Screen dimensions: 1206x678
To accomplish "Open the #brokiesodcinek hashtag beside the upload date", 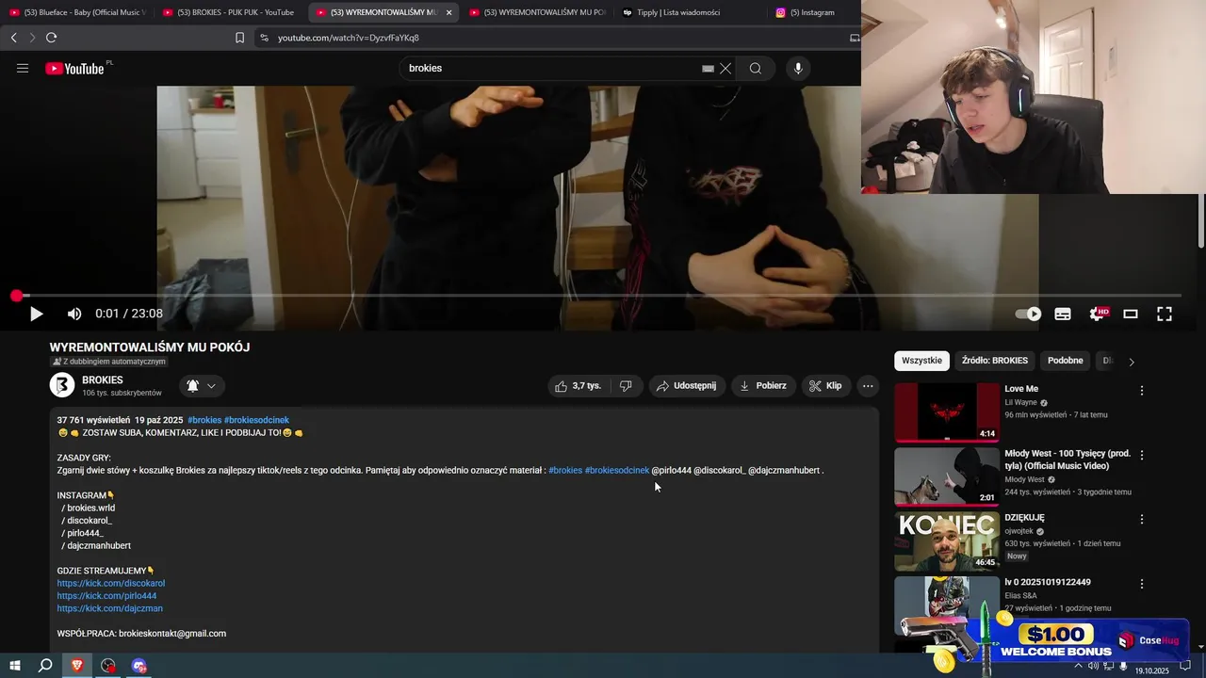I will (x=256, y=420).
